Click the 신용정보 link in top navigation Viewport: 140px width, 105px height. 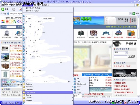click(x=113, y=27)
